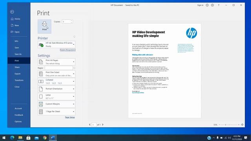Open the Letter paper size dropdown
Screen dimensions: 251x141
coord(56,97)
